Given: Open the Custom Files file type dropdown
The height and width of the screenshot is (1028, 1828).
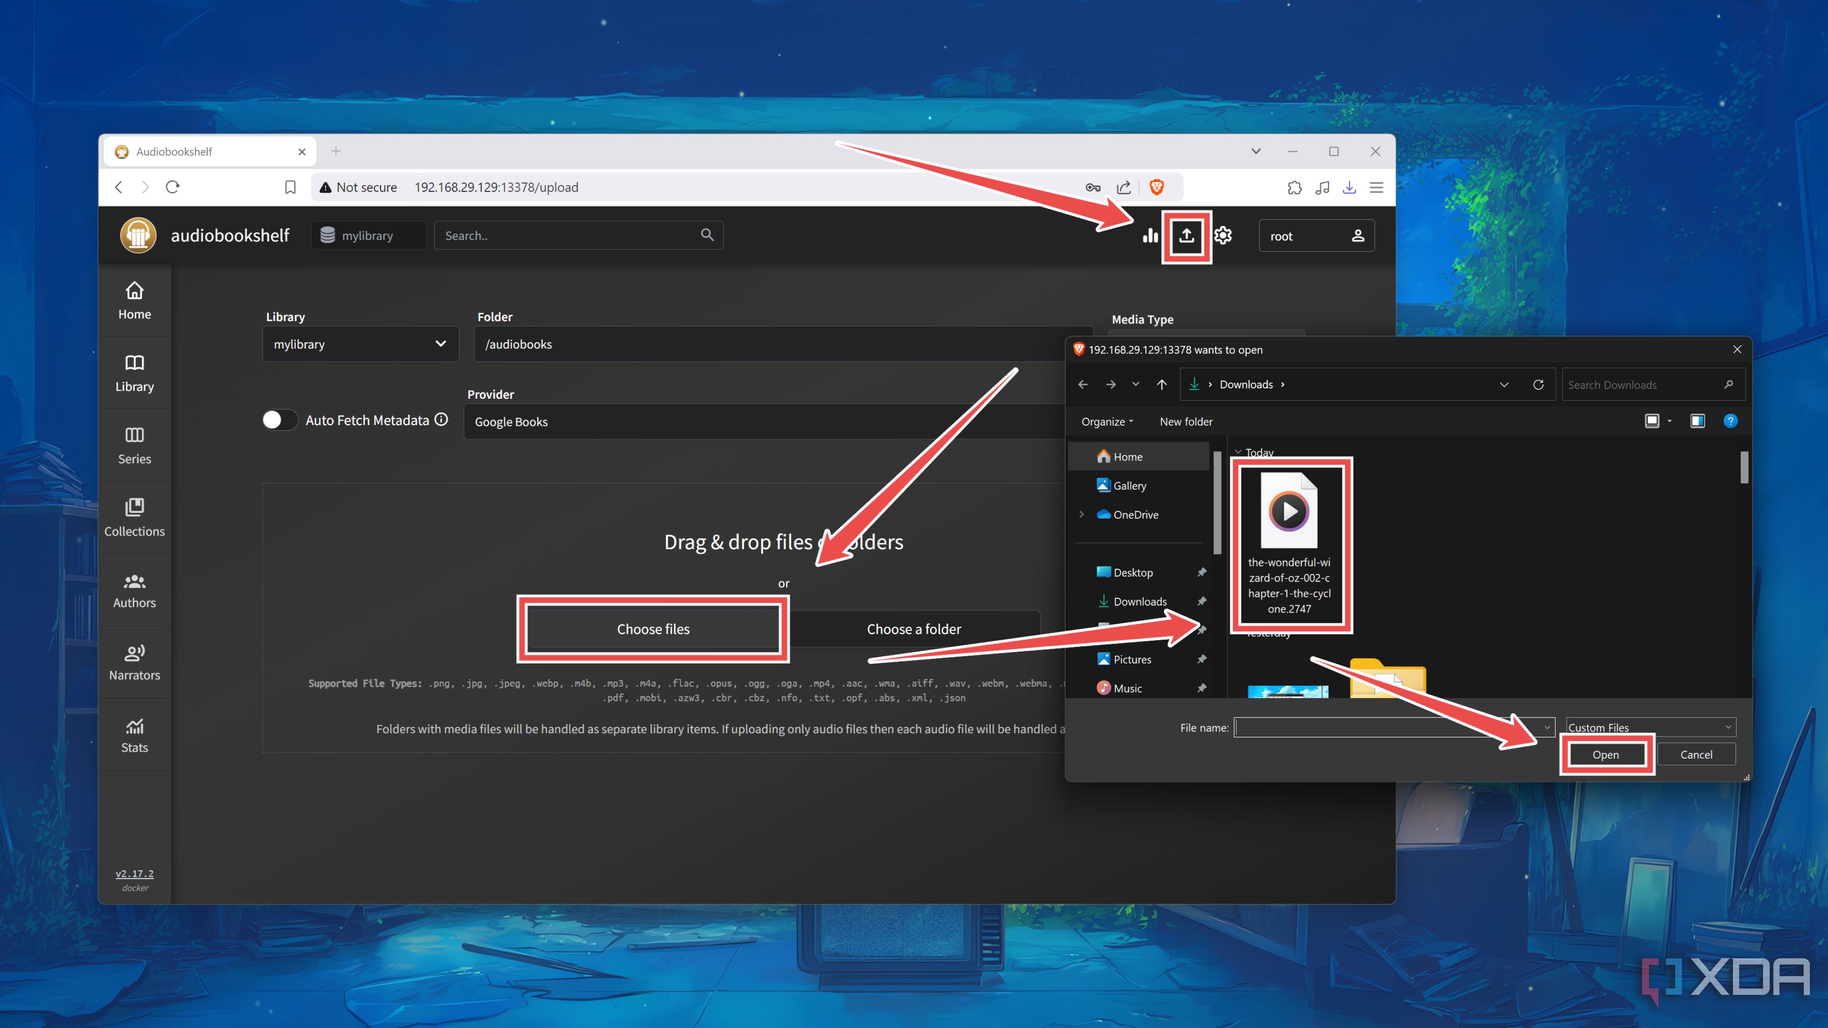Looking at the screenshot, I should coord(1649,727).
